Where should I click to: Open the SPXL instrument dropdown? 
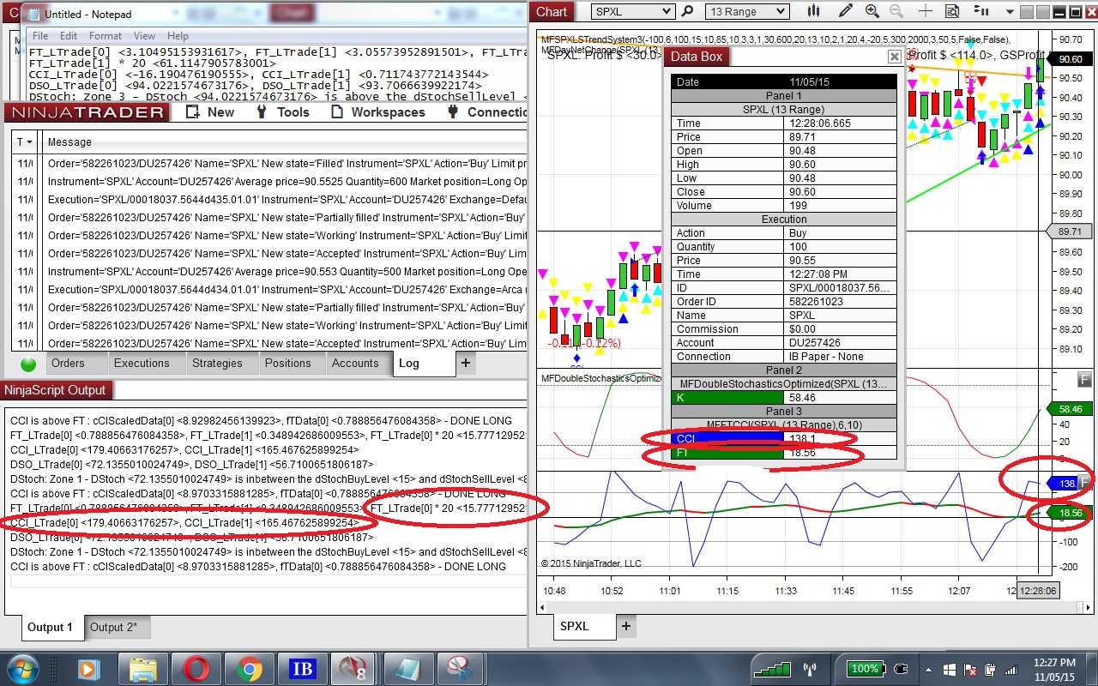tap(633, 12)
